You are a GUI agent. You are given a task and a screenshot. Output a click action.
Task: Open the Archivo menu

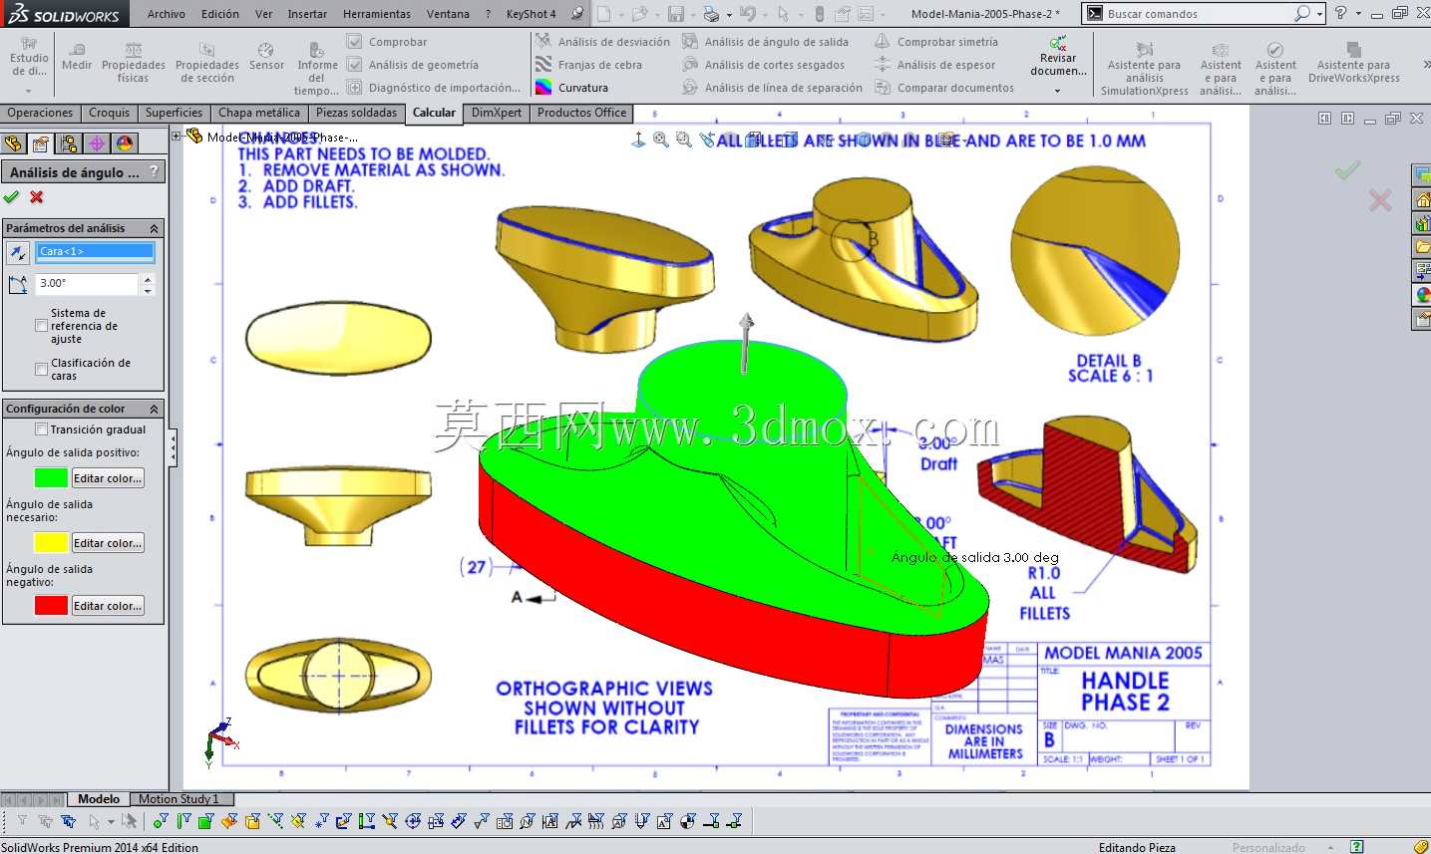166,14
